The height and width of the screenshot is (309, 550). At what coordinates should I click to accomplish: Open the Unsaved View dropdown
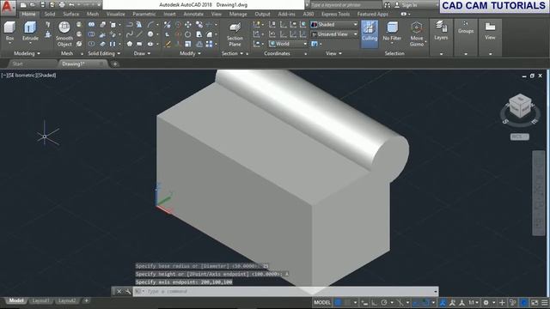(334, 34)
